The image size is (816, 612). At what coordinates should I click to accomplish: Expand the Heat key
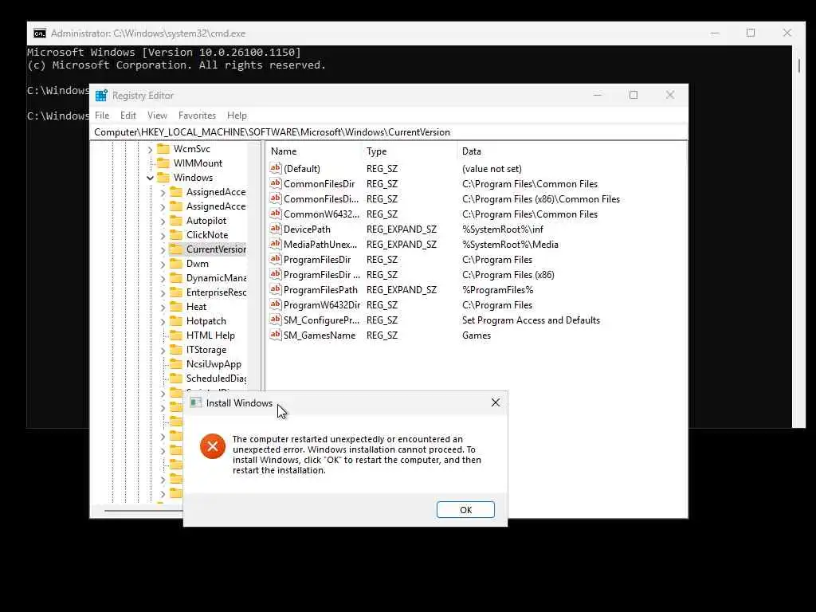click(163, 308)
